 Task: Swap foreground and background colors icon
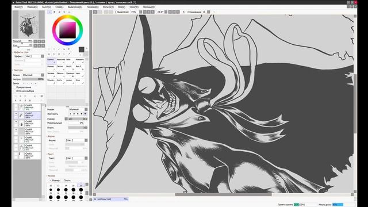86,49
